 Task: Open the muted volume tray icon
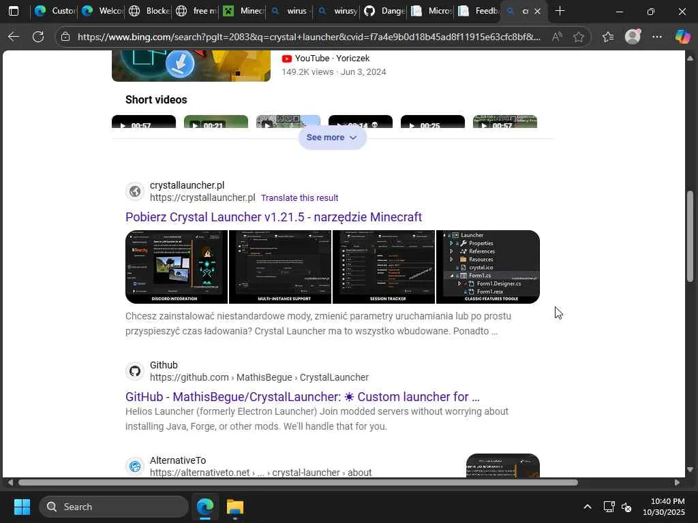tap(626, 507)
